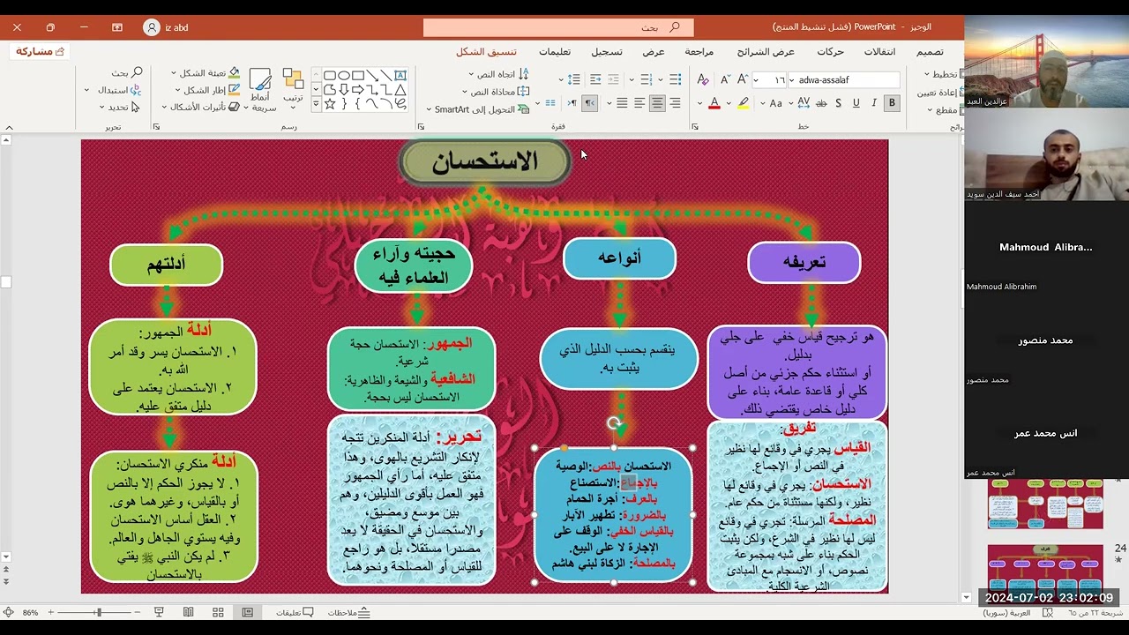The width and height of the screenshot is (1129, 635).
Task: Click the Quick Styles (أنماط سريعة) button
Action: [260, 90]
